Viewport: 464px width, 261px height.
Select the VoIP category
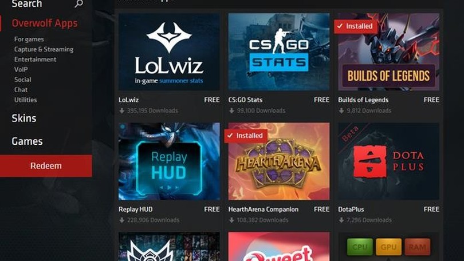21,69
